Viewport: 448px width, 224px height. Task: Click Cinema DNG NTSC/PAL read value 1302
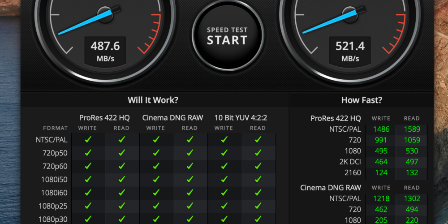click(412, 198)
